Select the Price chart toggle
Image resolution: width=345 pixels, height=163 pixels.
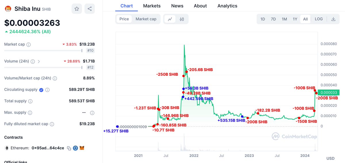tap(124, 19)
